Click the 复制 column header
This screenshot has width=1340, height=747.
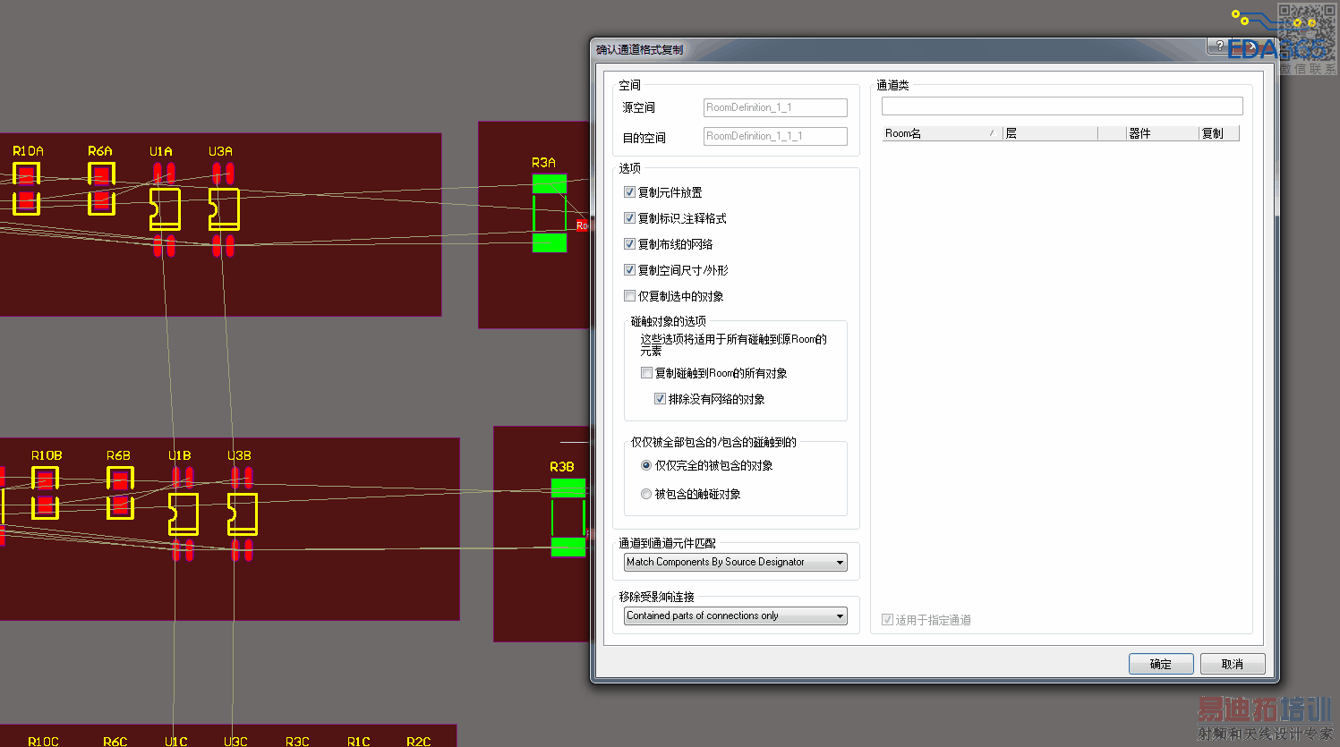1219,133
